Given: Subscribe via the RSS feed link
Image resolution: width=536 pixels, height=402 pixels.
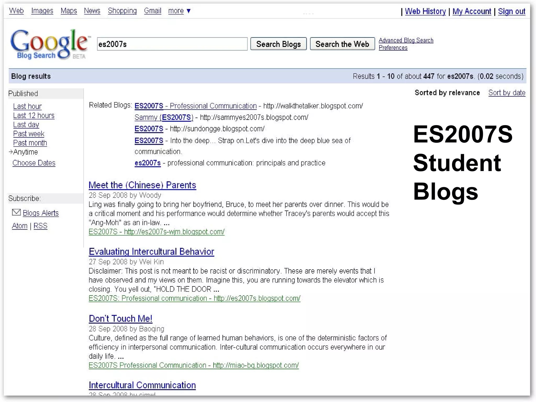Looking at the screenshot, I should [x=41, y=226].
